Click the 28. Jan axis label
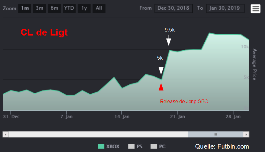 (x=233, y=116)
